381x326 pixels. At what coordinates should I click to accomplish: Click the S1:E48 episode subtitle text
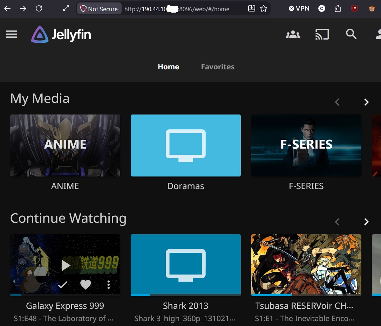pos(63,318)
